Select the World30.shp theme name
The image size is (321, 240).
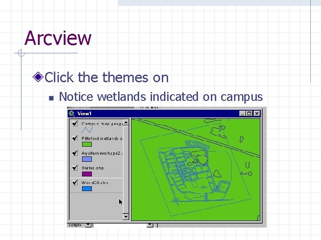[95, 183]
